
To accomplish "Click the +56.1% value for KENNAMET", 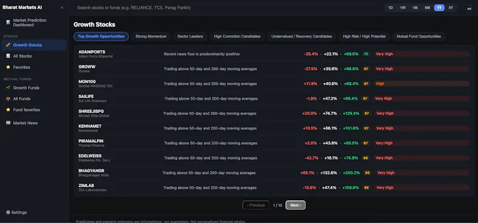I will click(330, 128).
